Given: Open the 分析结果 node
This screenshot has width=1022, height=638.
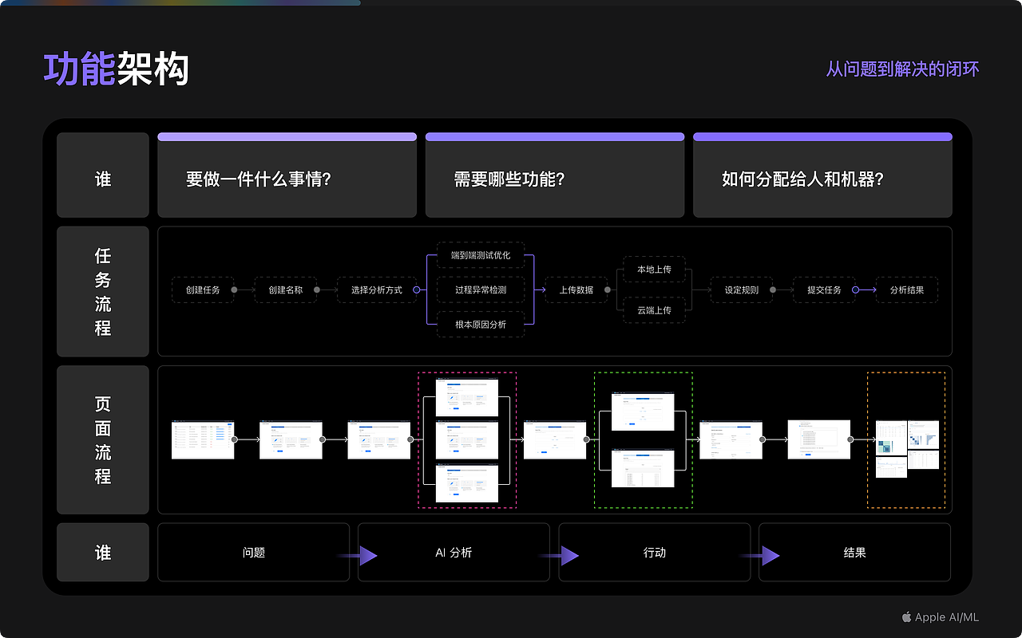Looking at the screenshot, I should pos(907,289).
